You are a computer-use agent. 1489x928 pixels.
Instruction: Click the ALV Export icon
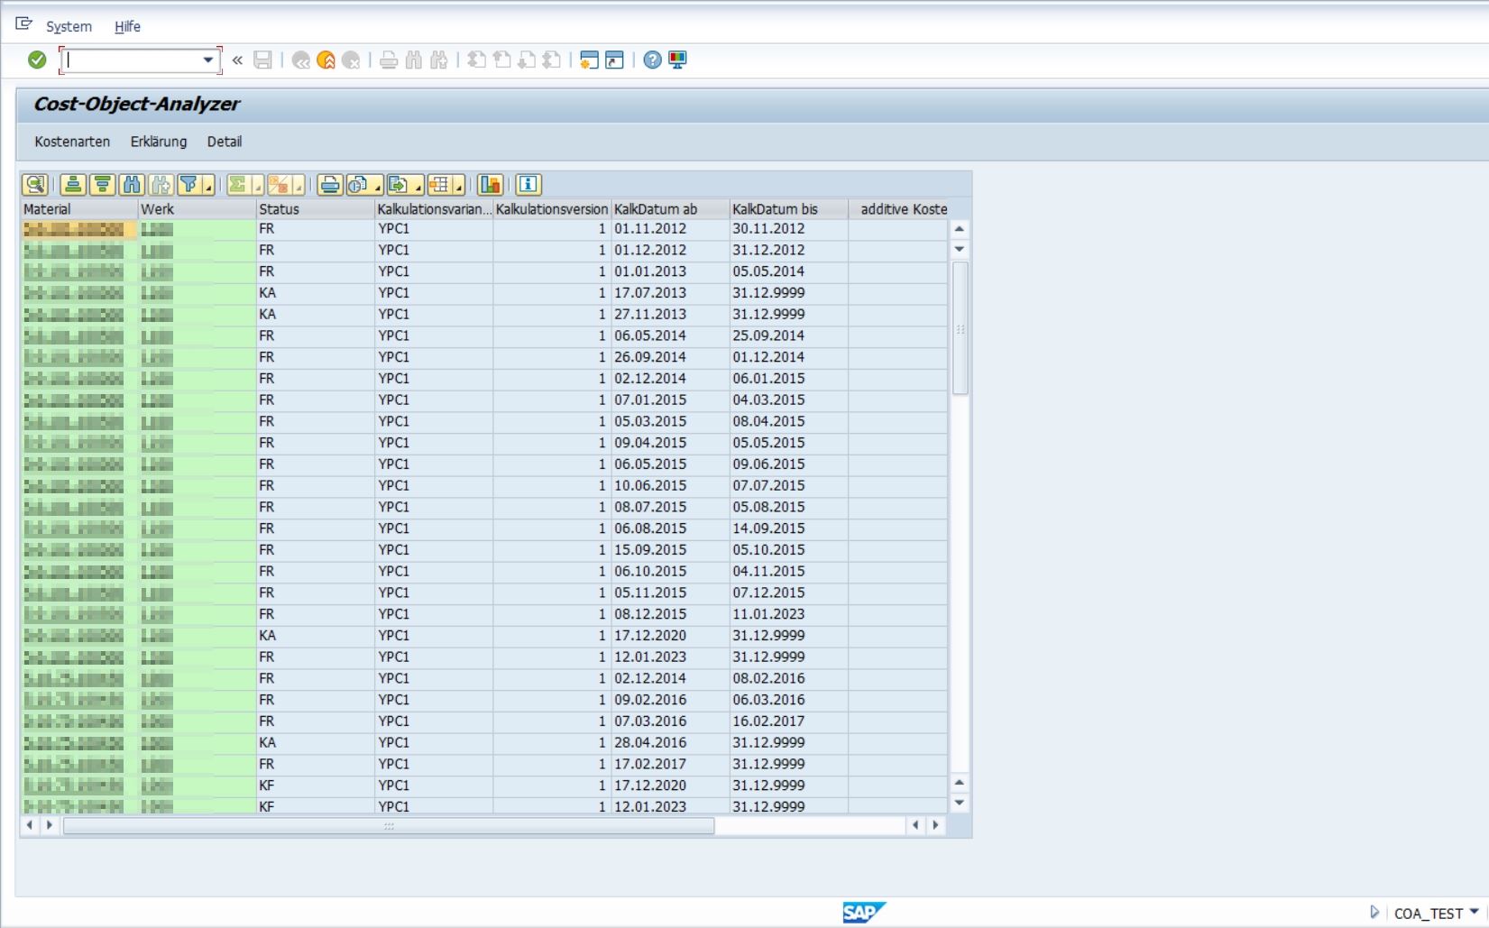tap(398, 185)
